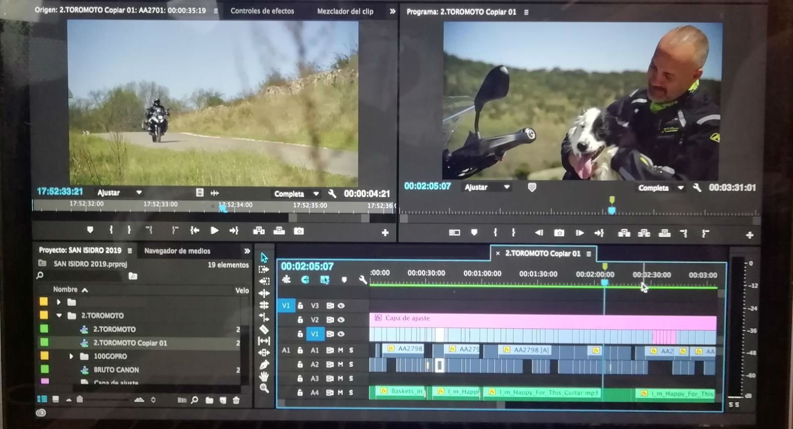
Task: Click Insert button in source monitor
Action: tap(259, 231)
